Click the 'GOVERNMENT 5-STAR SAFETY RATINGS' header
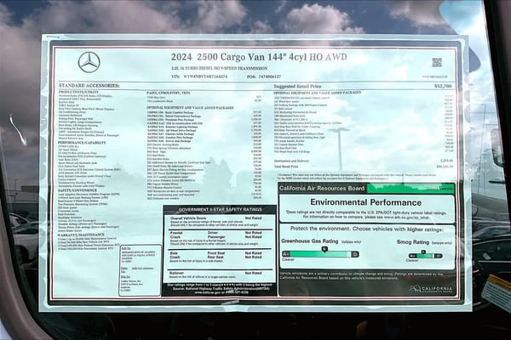 220,210
